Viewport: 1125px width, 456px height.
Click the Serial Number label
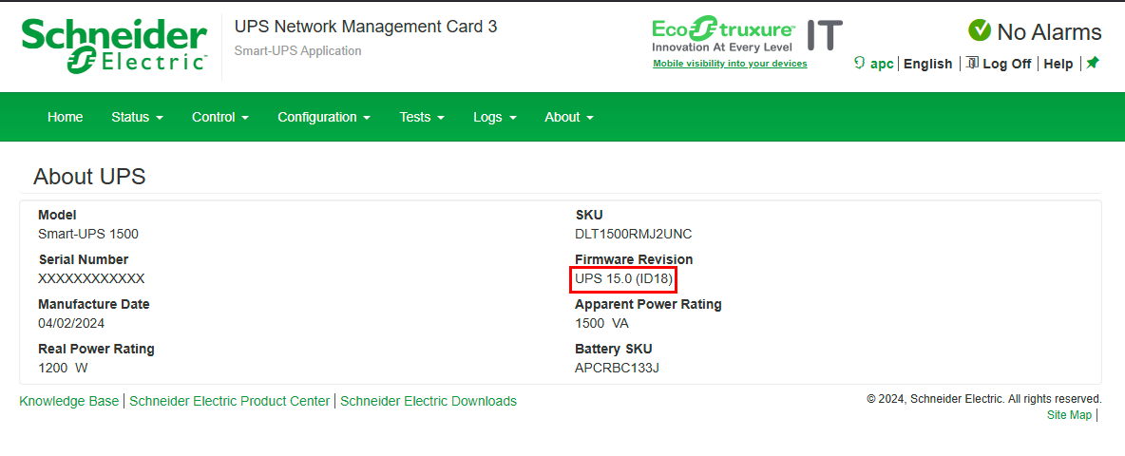(84, 259)
